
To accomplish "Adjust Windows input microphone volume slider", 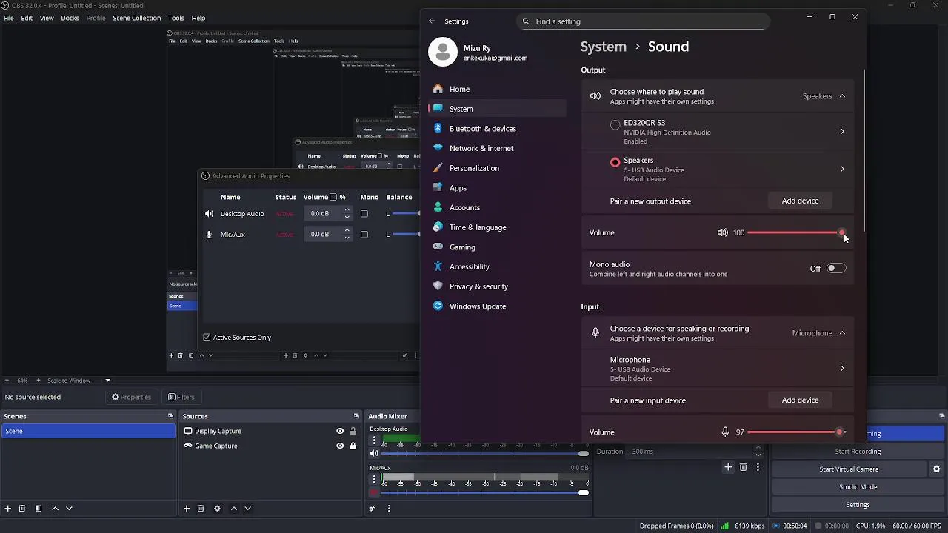I will 795,432.
